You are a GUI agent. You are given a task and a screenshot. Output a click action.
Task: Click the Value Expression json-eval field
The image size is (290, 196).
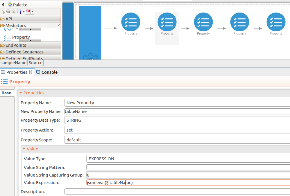point(188,183)
